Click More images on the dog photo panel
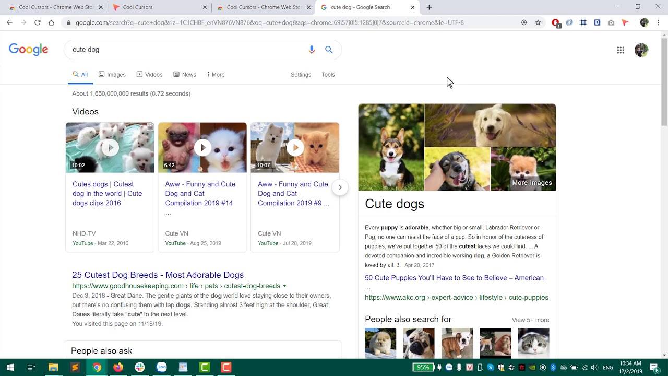The image size is (668, 376). click(x=532, y=183)
